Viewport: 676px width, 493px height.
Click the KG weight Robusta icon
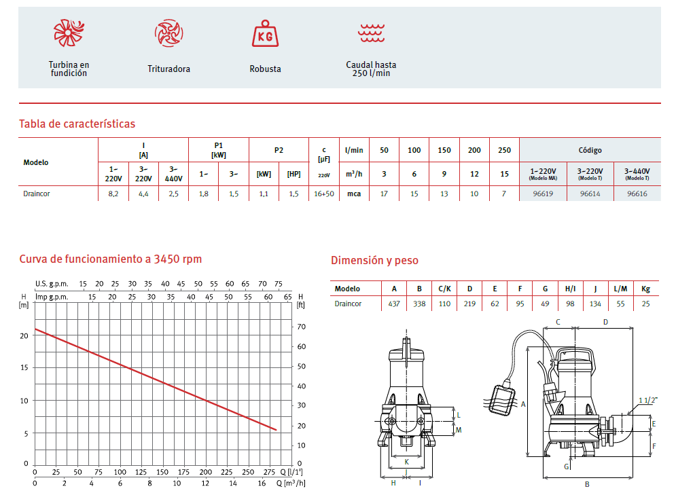tap(265, 33)
